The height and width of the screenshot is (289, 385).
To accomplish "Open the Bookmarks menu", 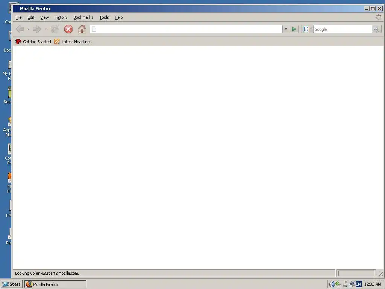I will coord(83,17).
